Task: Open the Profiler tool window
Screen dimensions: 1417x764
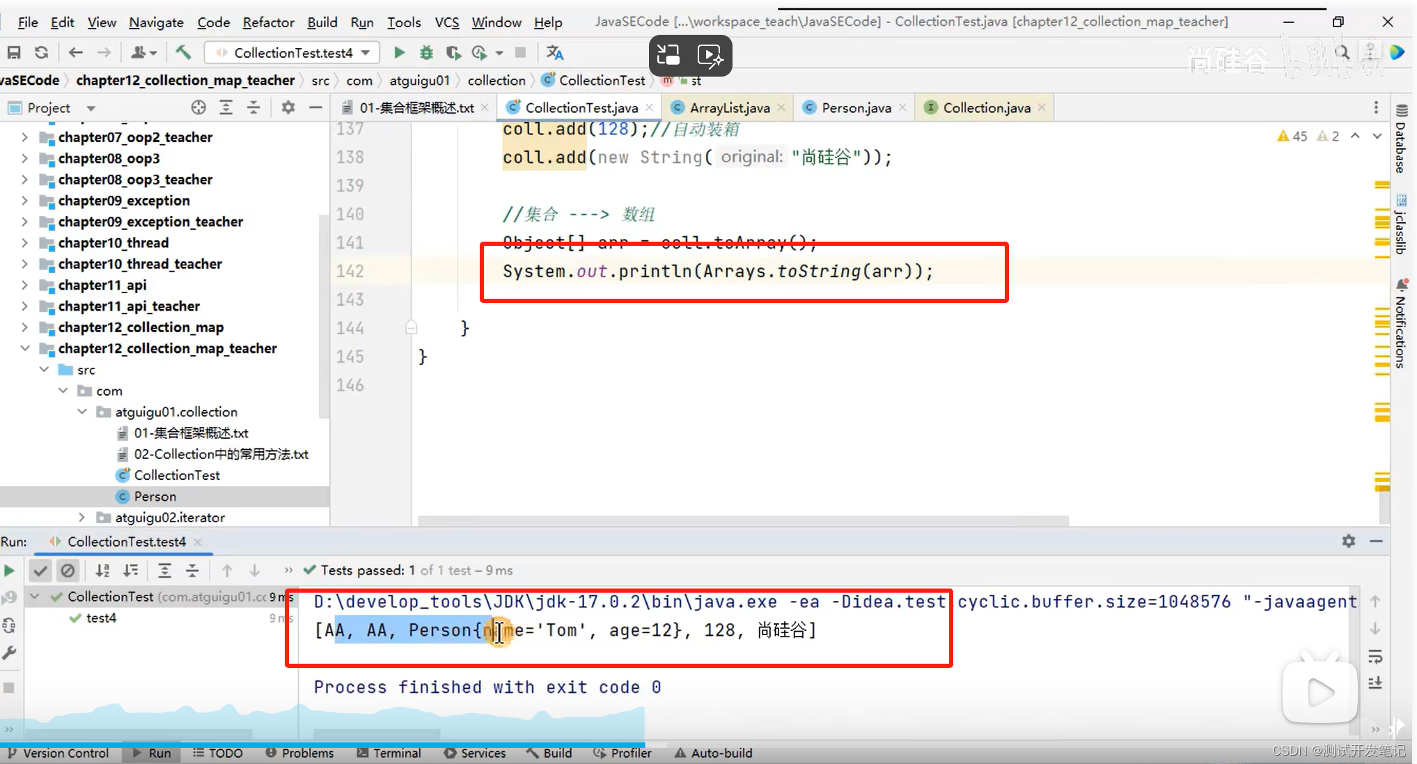Action: tap(623, 753)
